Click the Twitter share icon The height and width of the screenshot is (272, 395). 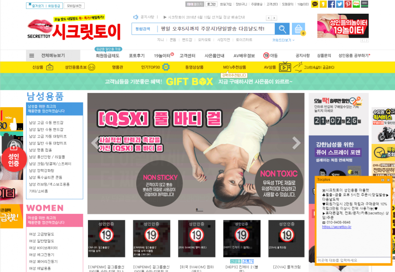(x=340, y=4)
